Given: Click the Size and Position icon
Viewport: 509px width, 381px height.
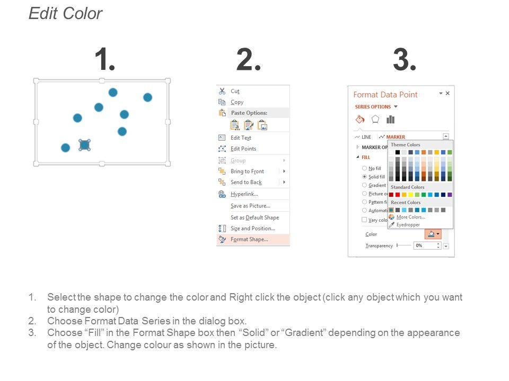Looking at the screenshot, I should coord(222,229).
